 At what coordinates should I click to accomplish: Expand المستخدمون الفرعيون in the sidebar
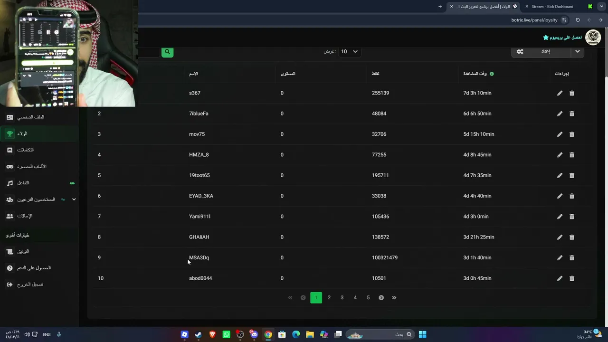(x=39, y=199)
